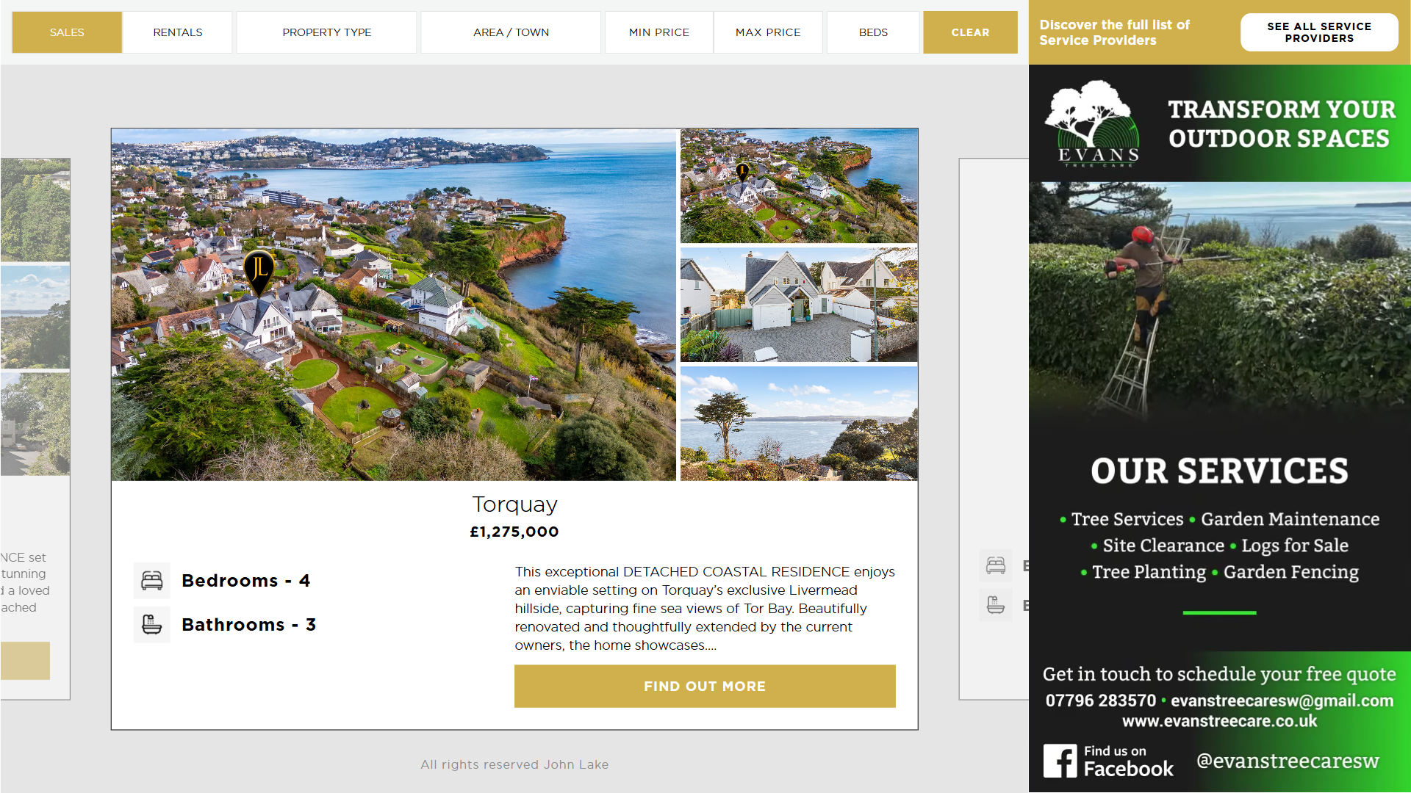Click See All Service Providers button
This screenshot has width=1411, height=793.
pos(1319,32)
